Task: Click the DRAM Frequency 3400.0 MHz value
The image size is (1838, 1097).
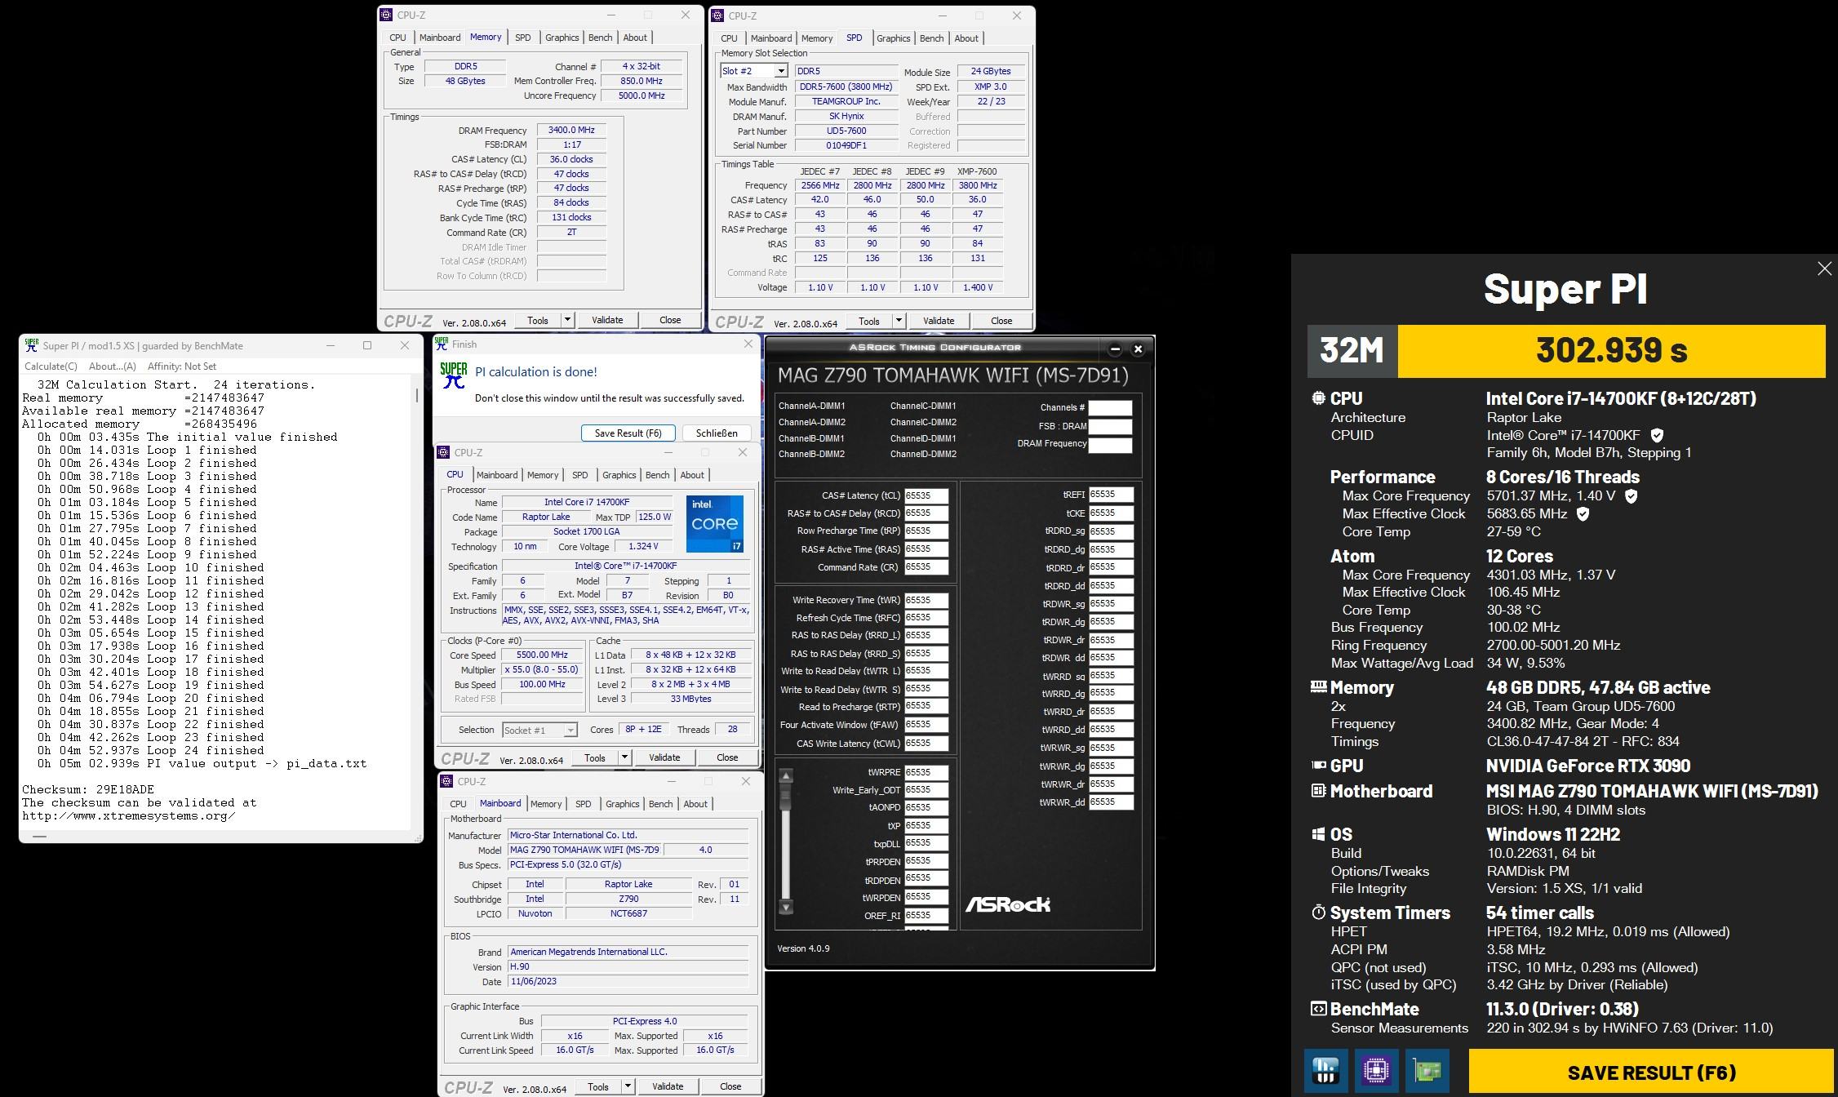Action: (x=571, y=130)
